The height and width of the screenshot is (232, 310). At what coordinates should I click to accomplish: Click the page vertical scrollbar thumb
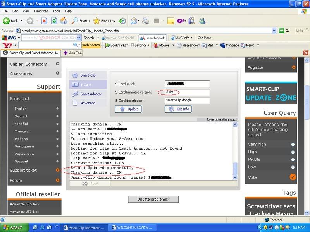307,102
